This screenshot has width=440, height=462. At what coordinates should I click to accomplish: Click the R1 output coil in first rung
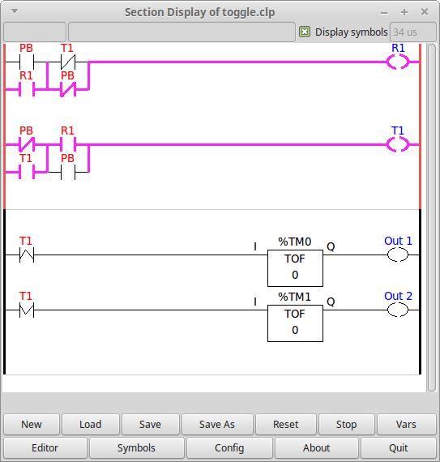pyautogui.click(x=398, y=62)
